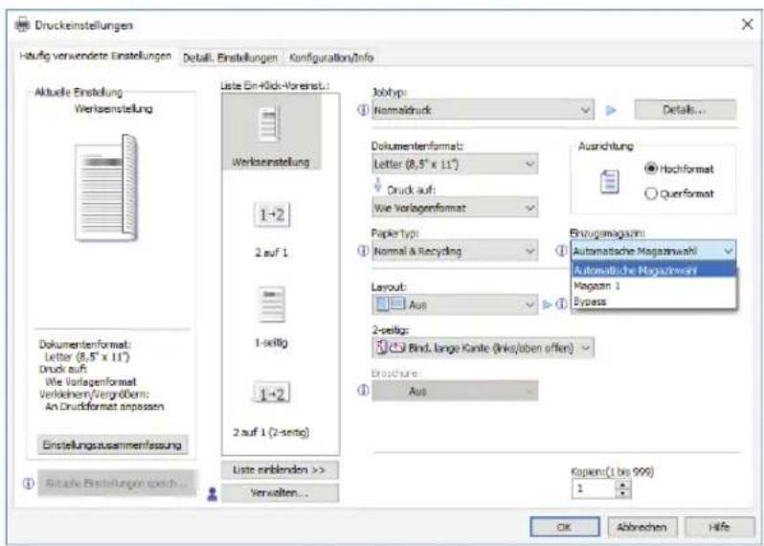Switch to Häufig verwendete Einstellungen tab

(96, 56)
